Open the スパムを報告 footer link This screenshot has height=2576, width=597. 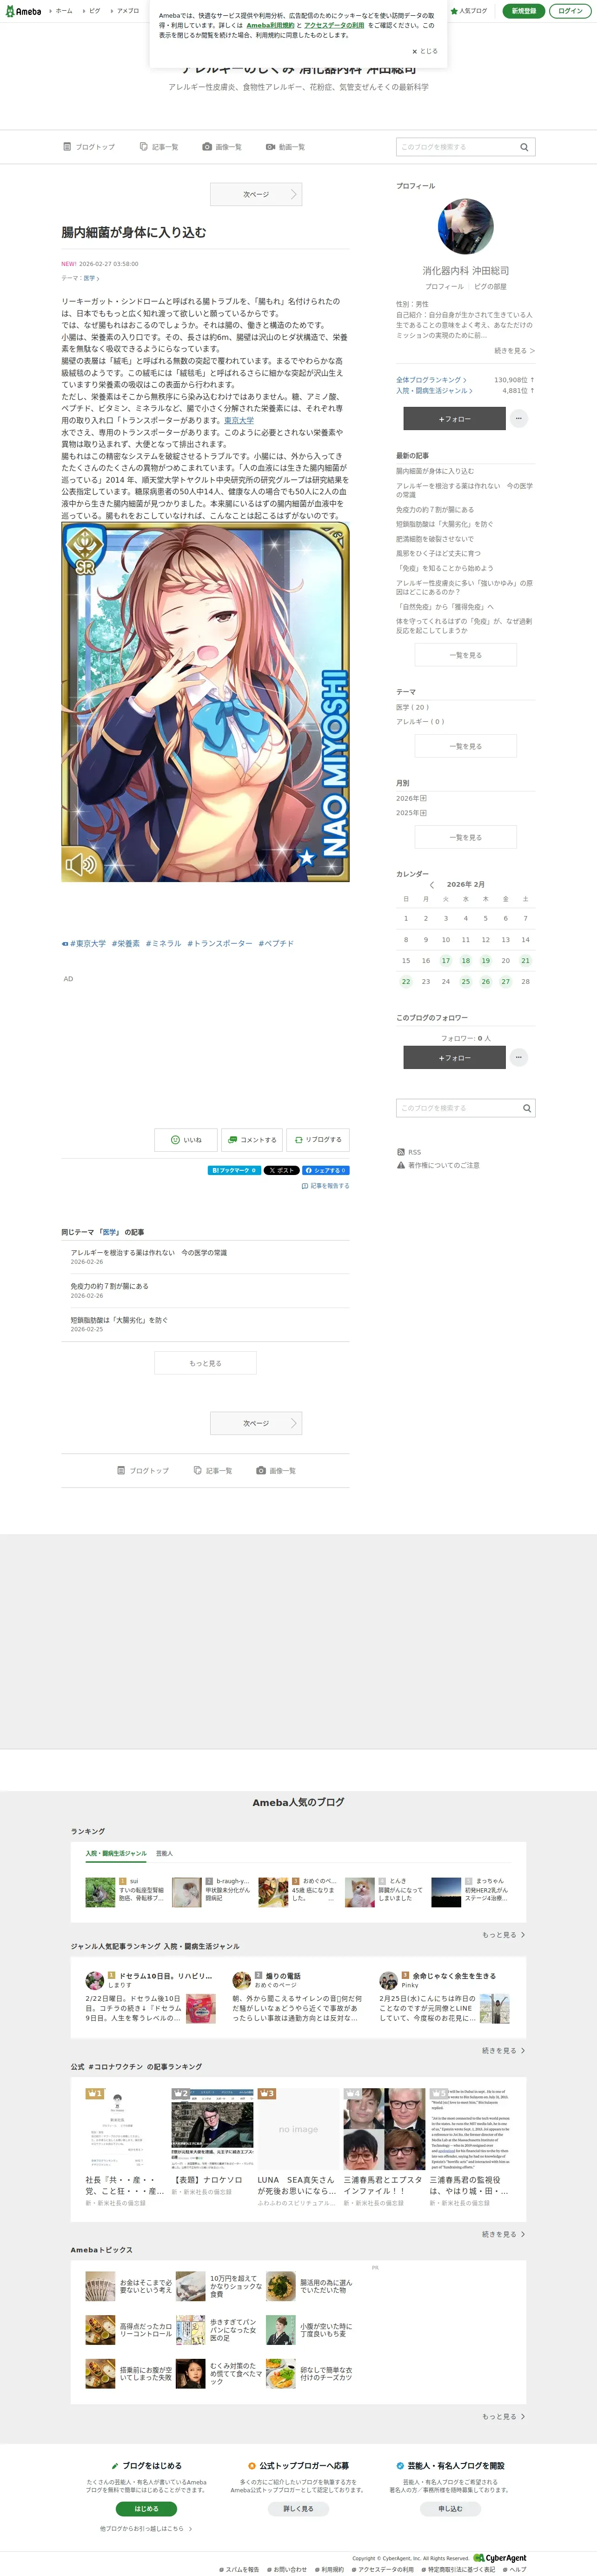[239, 2569]
